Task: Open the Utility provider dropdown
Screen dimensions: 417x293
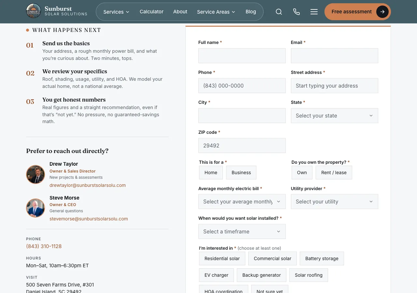Action: pyautogui.click(x=335, y=202)
